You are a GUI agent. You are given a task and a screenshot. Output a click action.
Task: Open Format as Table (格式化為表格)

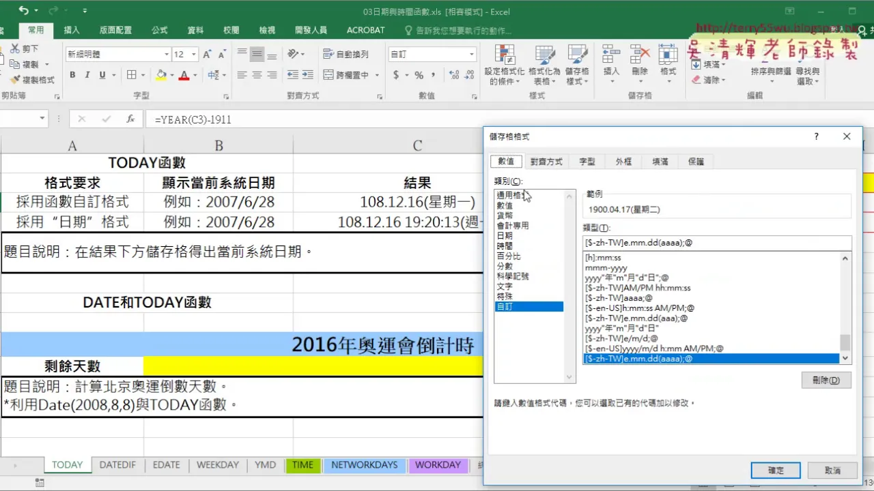[x=544, y=65]
